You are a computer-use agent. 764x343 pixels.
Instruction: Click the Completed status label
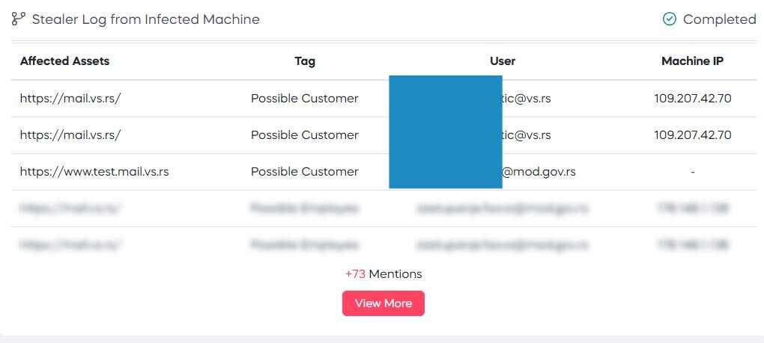click(x=720, y=19)
